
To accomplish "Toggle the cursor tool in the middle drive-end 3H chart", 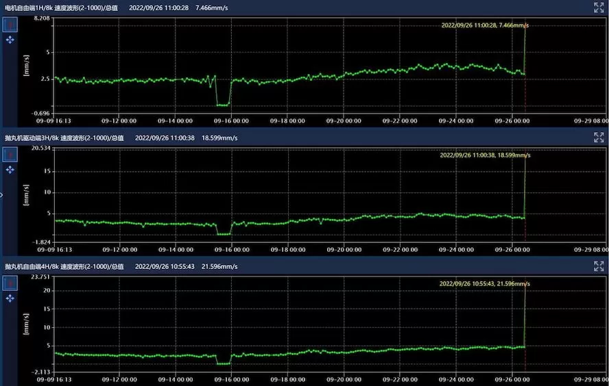I will point(10,155).
